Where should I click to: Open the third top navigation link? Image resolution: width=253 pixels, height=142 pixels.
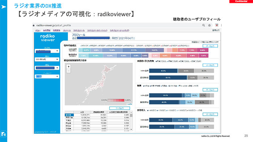point(56,30)
